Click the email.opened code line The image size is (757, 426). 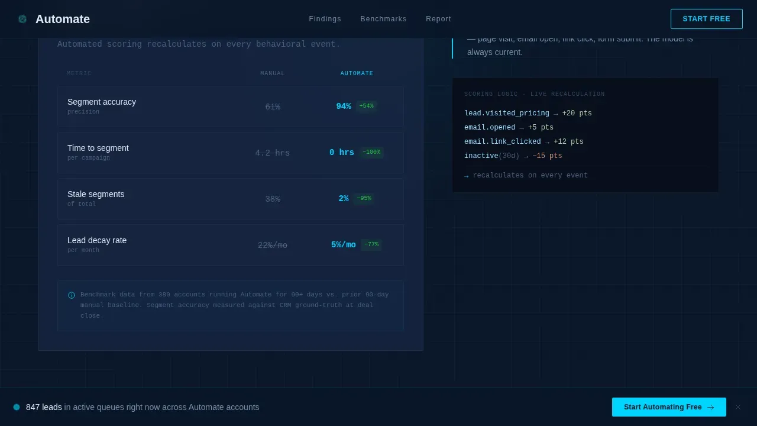tap(509, 128)
